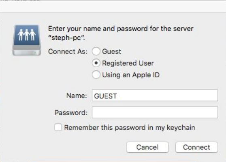226x162 pixels.
Task: Choose the Using an Apple ID radio option
Action: (96, 75)
